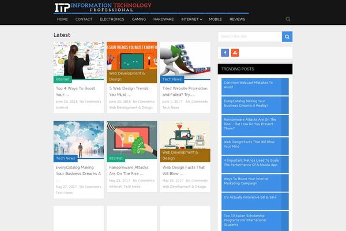
Task: Click Tech News tag on boost image
Action: (x=172, y=79)
